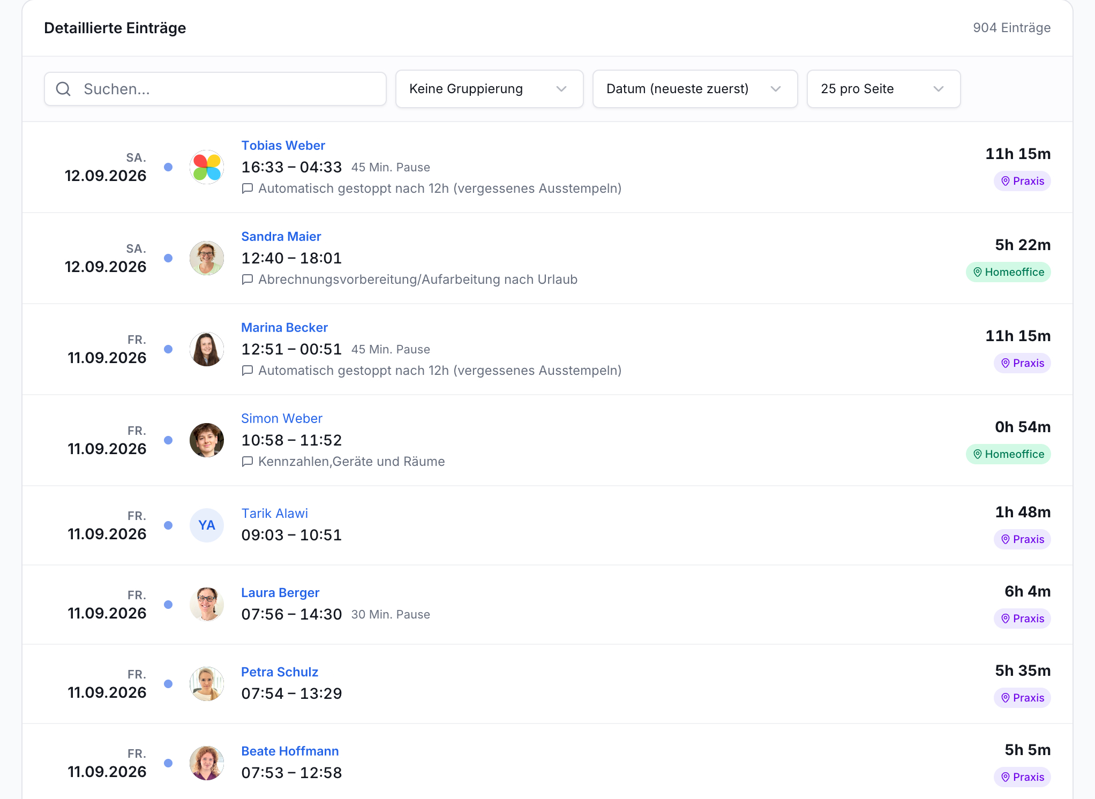Click the search magnifier icon
Image resolution: width=1095 pixels, height=799 pixels.
tap(63, 89)
